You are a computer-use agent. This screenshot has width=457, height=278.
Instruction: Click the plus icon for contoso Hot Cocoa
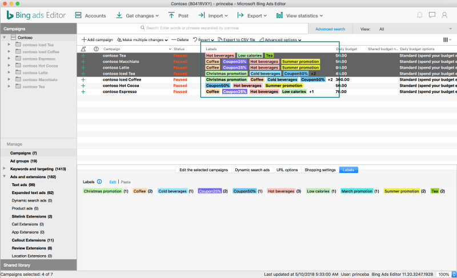(x=83, y=86)
